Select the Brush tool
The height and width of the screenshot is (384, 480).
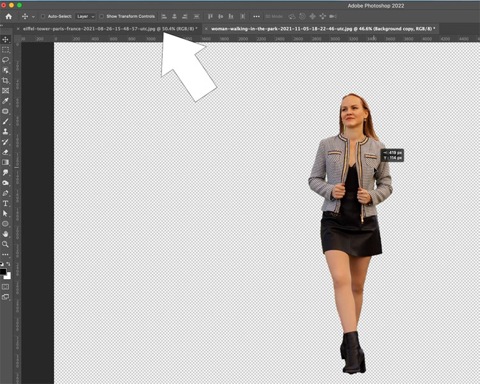(x=6, y=122)
